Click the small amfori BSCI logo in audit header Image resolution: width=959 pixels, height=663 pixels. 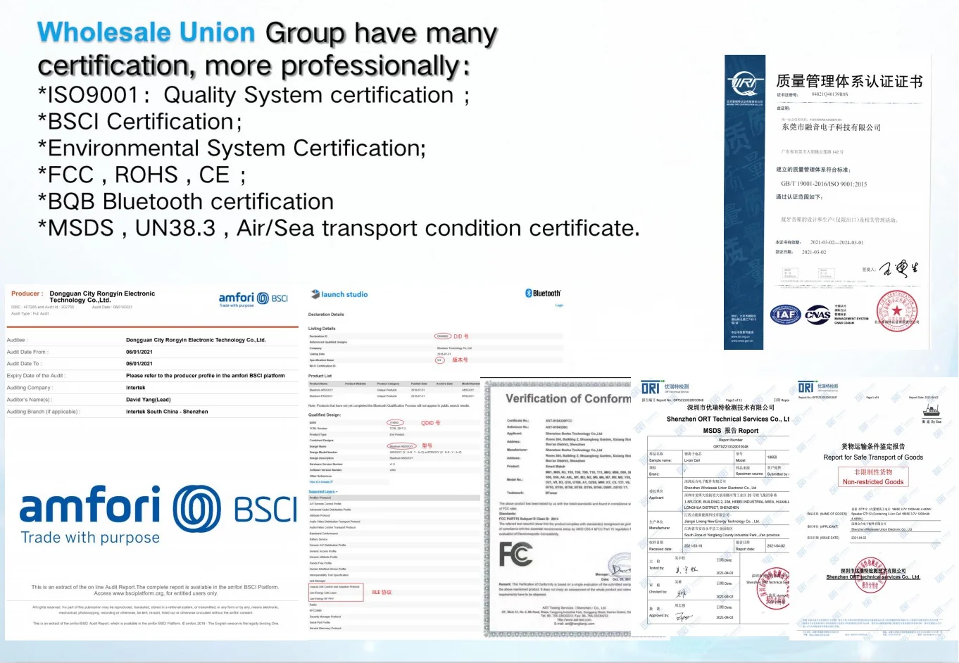click(x=253, y=299)
